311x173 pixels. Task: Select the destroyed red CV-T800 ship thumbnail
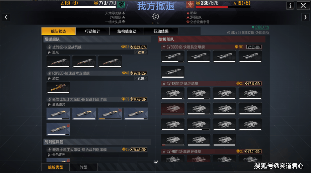tap(172, 109)
